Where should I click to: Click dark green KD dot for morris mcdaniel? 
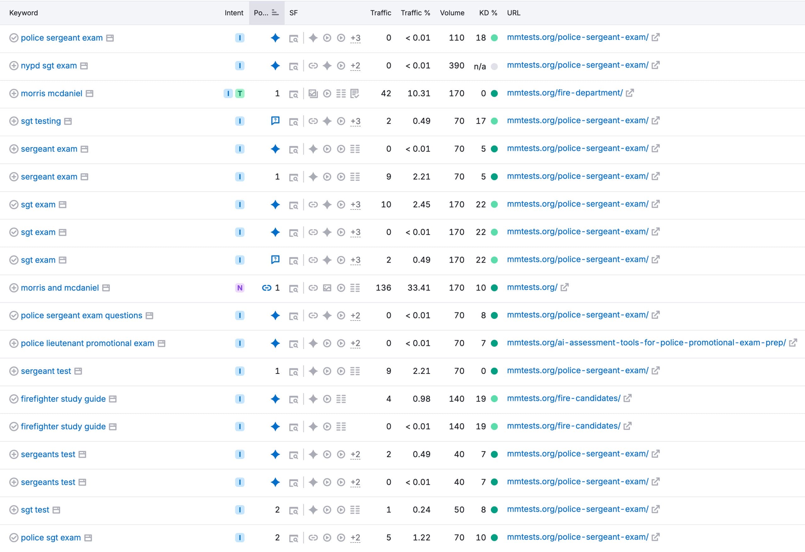tap(494, 93)
